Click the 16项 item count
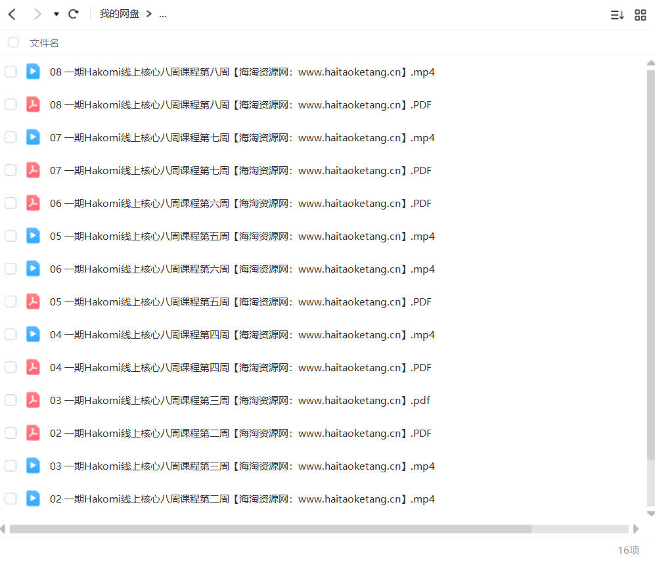Screen dimensions: 655x561 [x=628, y=550]
